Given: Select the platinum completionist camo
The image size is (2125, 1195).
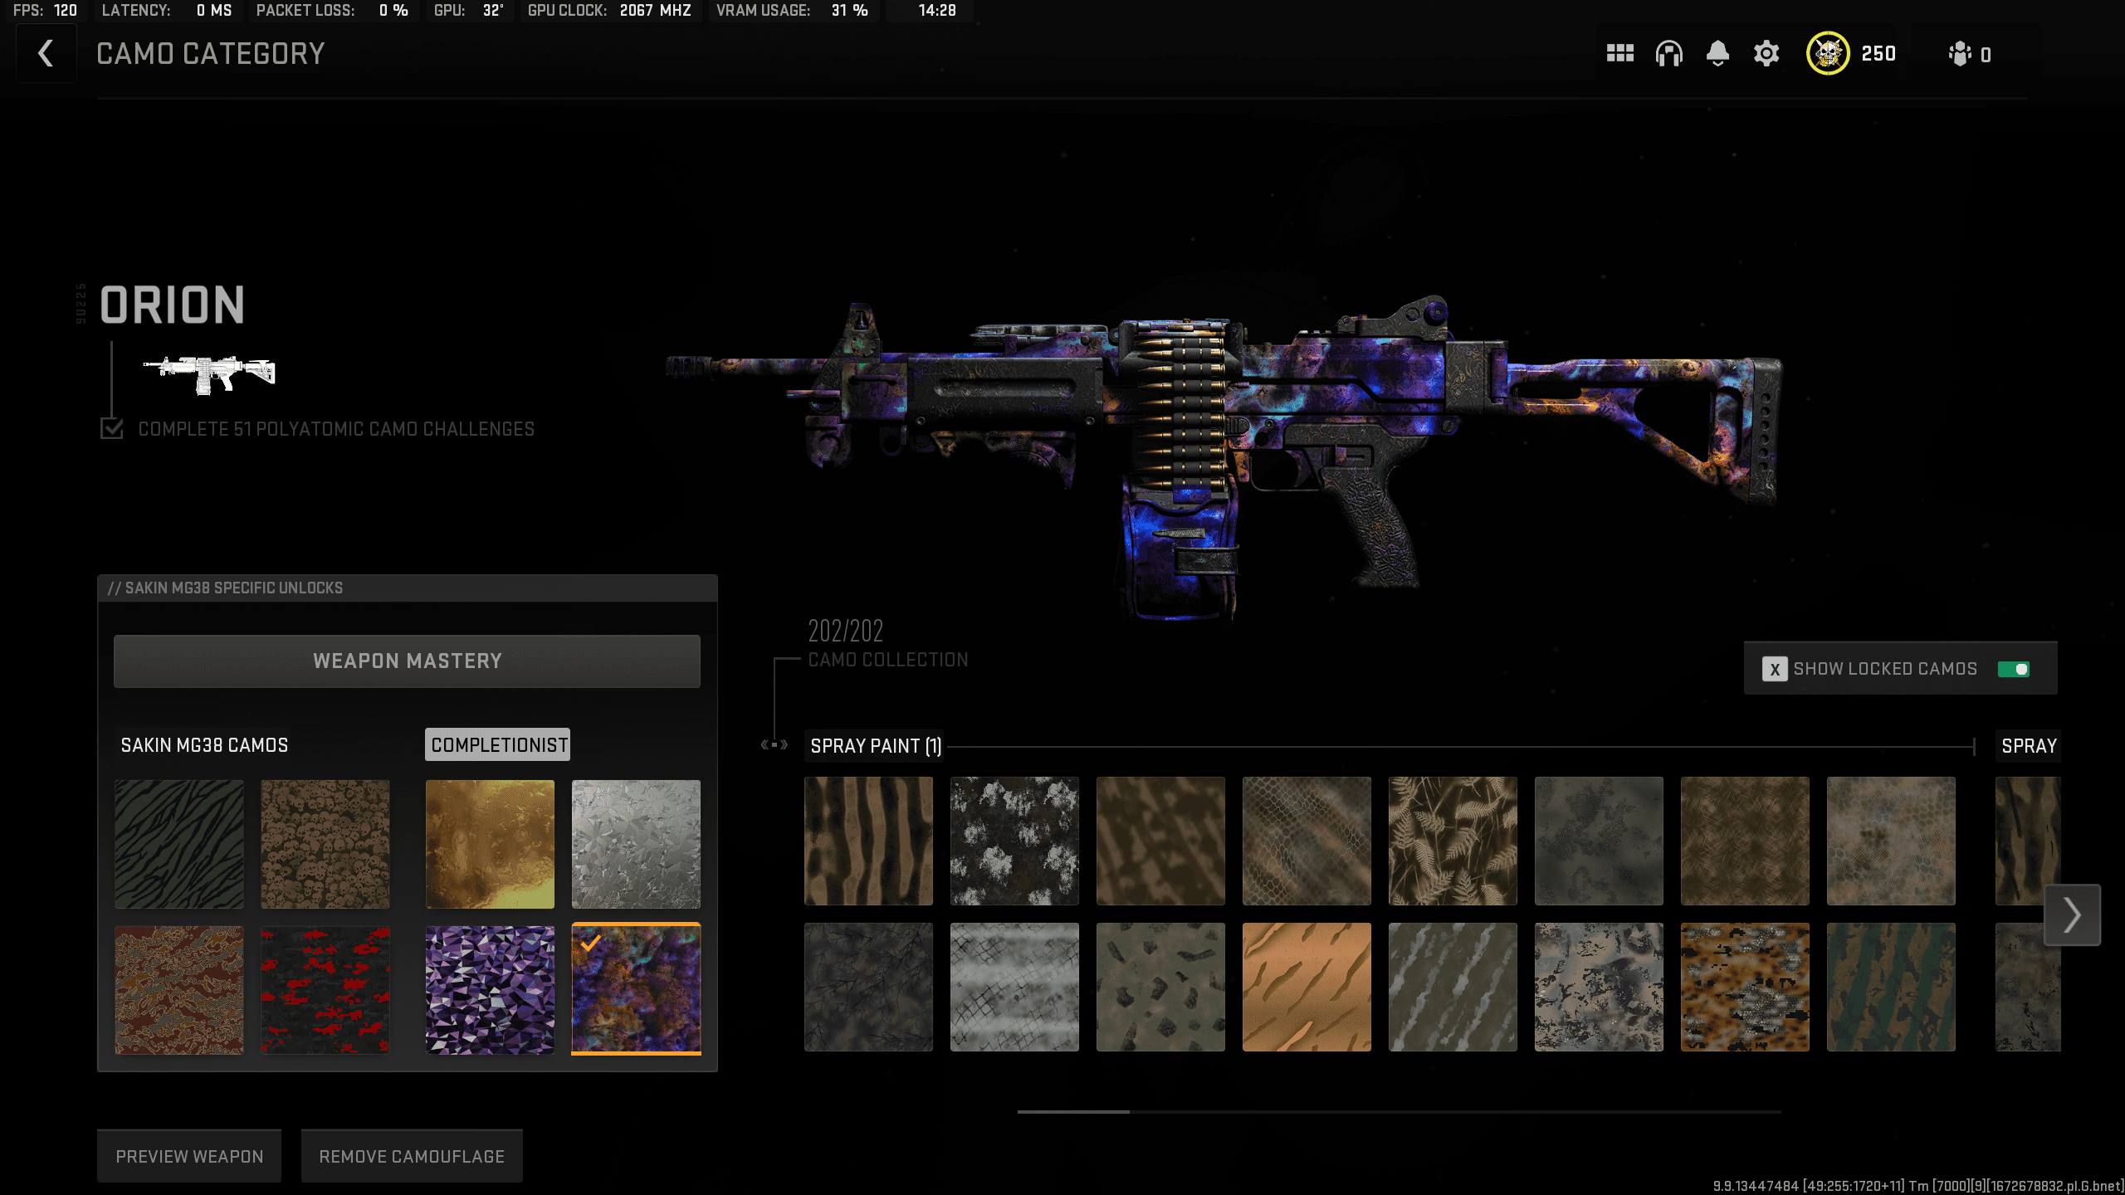Looking at the screenshot, I should tap(636, 844).
